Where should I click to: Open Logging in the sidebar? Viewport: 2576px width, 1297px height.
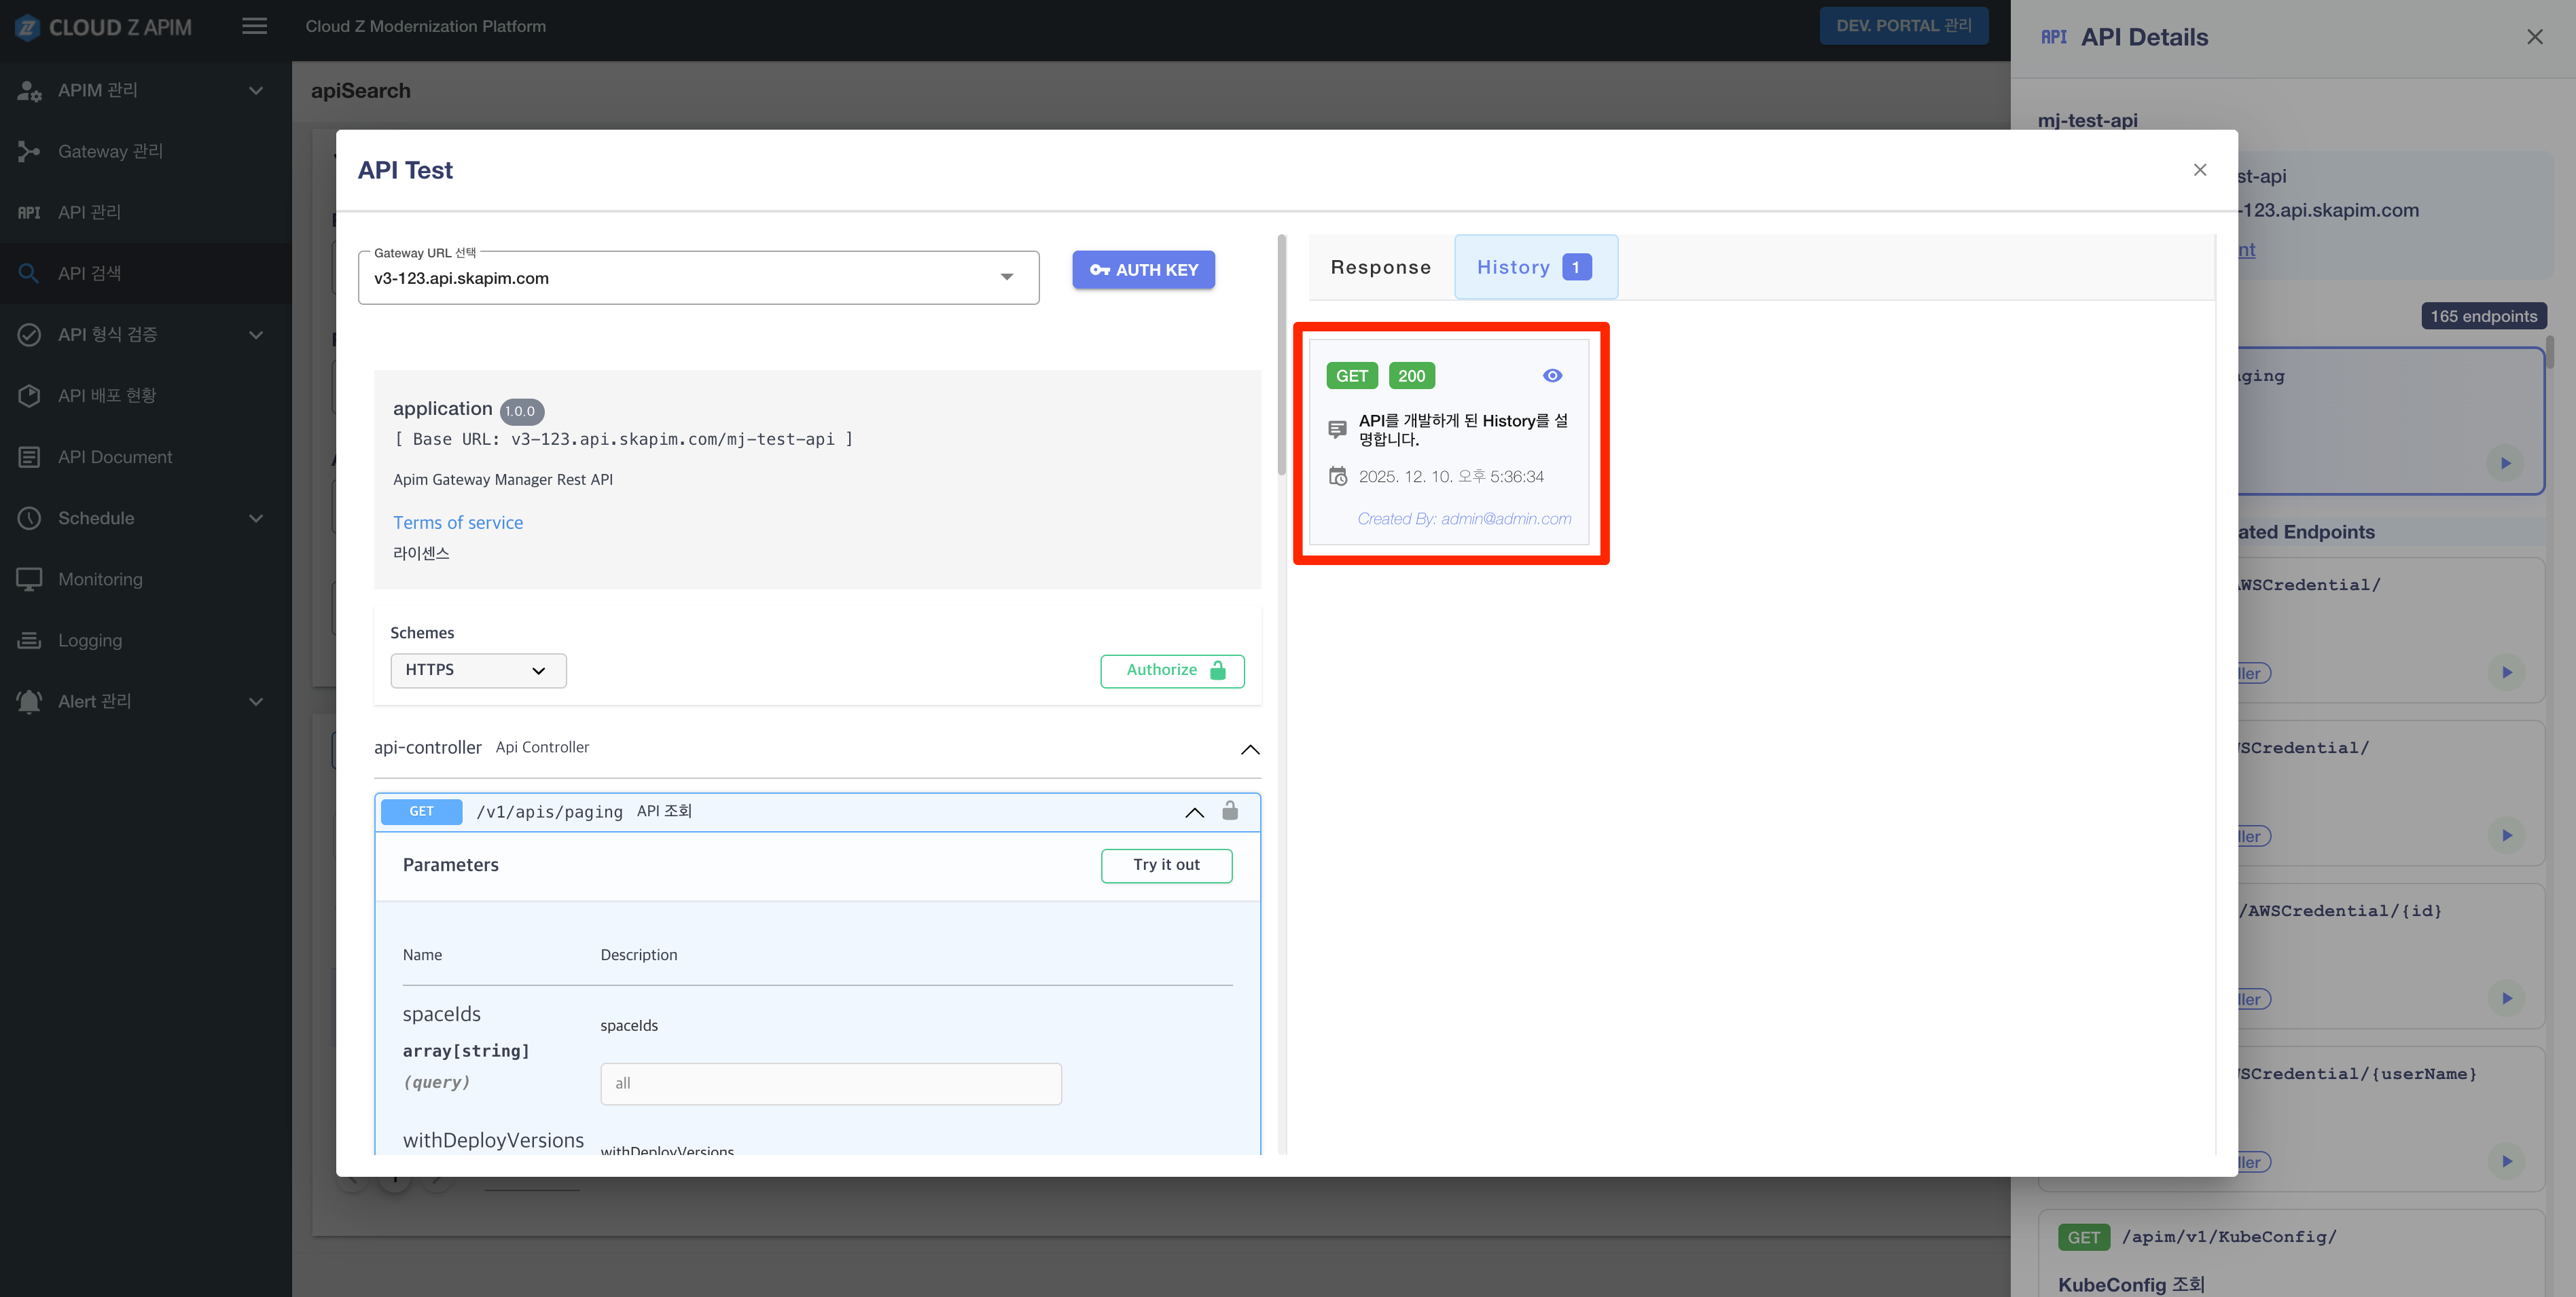click(x=90, y=640)
